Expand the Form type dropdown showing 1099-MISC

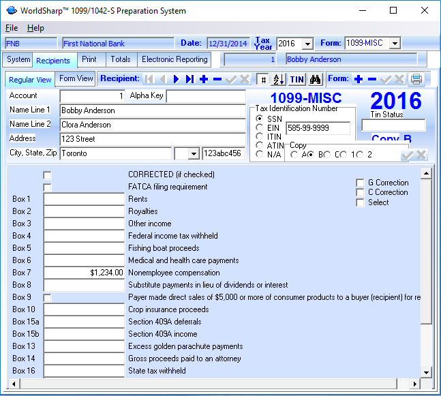pyautogui.click(x=395, y=44)
